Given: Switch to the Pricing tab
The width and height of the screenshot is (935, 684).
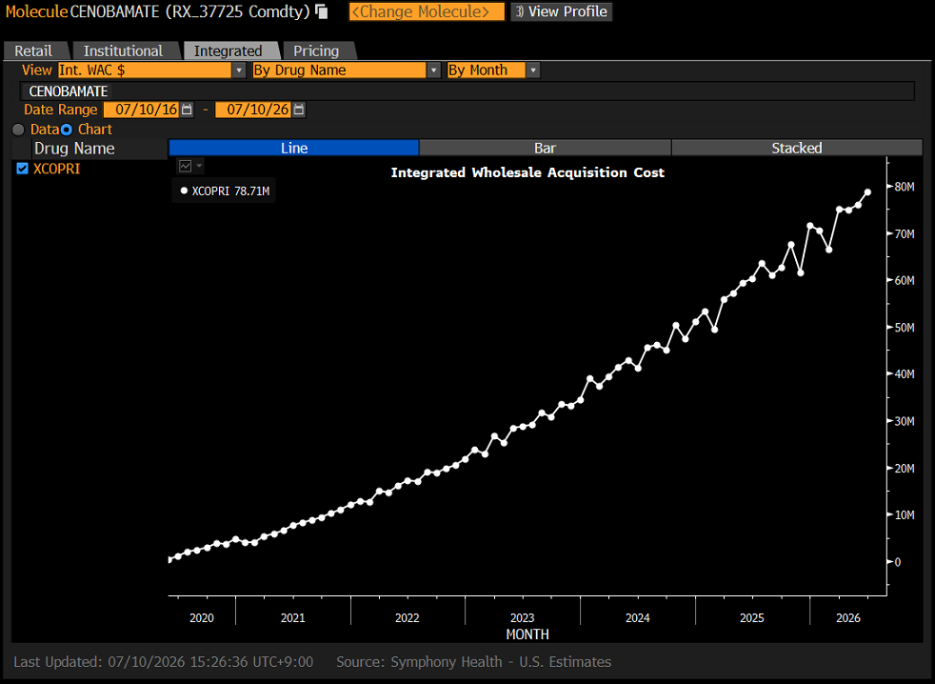Looking at the screenshot, I should coord(317,50).
